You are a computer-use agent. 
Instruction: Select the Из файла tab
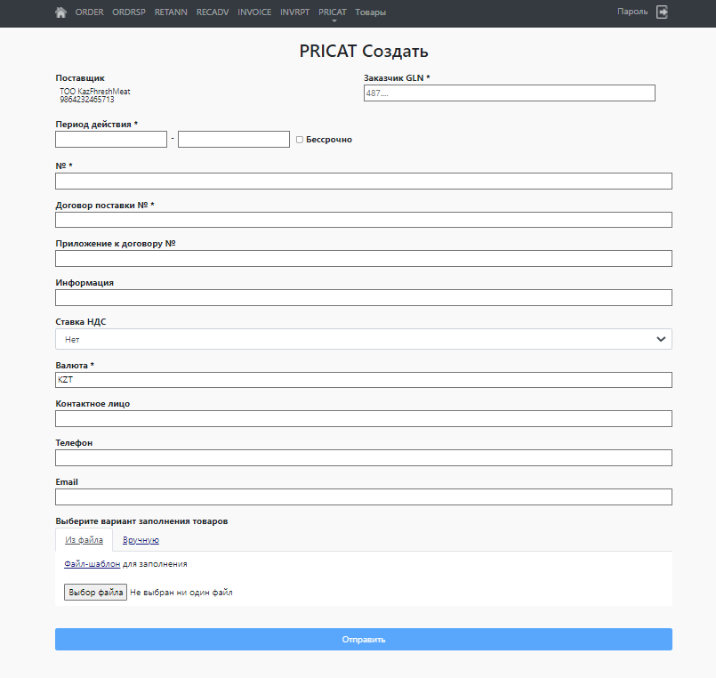pyautogui.click(x=84, y=540)
